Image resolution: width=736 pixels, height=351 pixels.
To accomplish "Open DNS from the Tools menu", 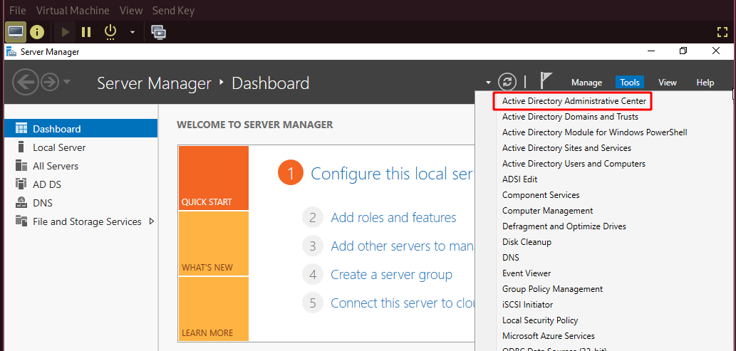I will [x=511, y=258].
